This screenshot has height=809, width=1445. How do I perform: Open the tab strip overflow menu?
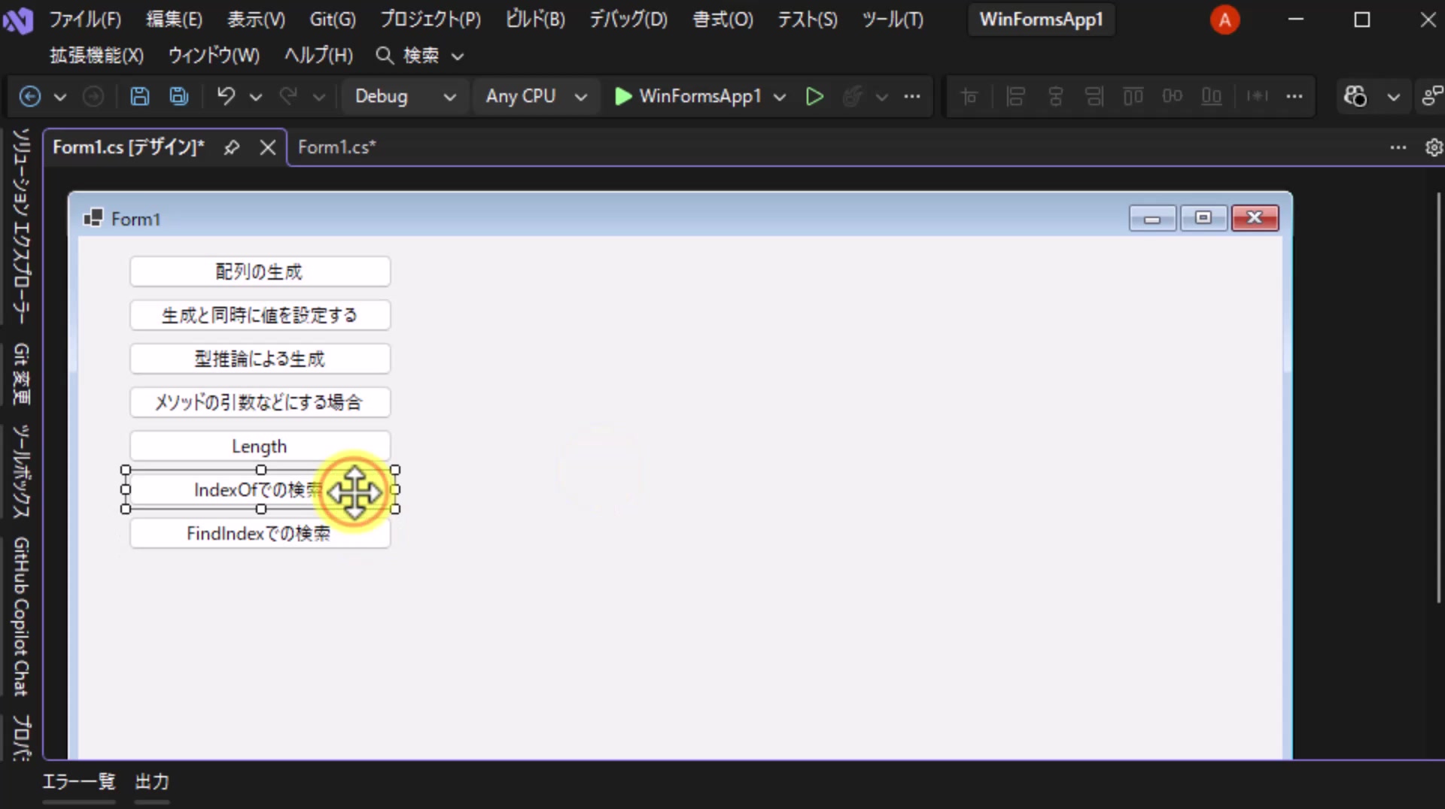(1398, 147)
